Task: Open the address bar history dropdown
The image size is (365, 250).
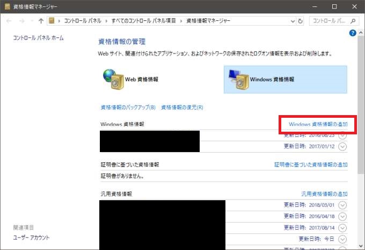Action: coord(293,21)
